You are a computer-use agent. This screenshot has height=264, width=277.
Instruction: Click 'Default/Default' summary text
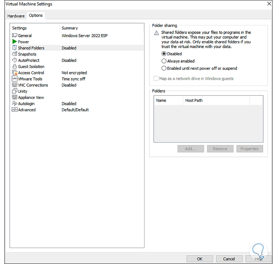(75, 110)
